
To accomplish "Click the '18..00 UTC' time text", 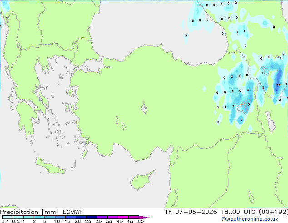I will pyautogui.click(x=238, y=212).
